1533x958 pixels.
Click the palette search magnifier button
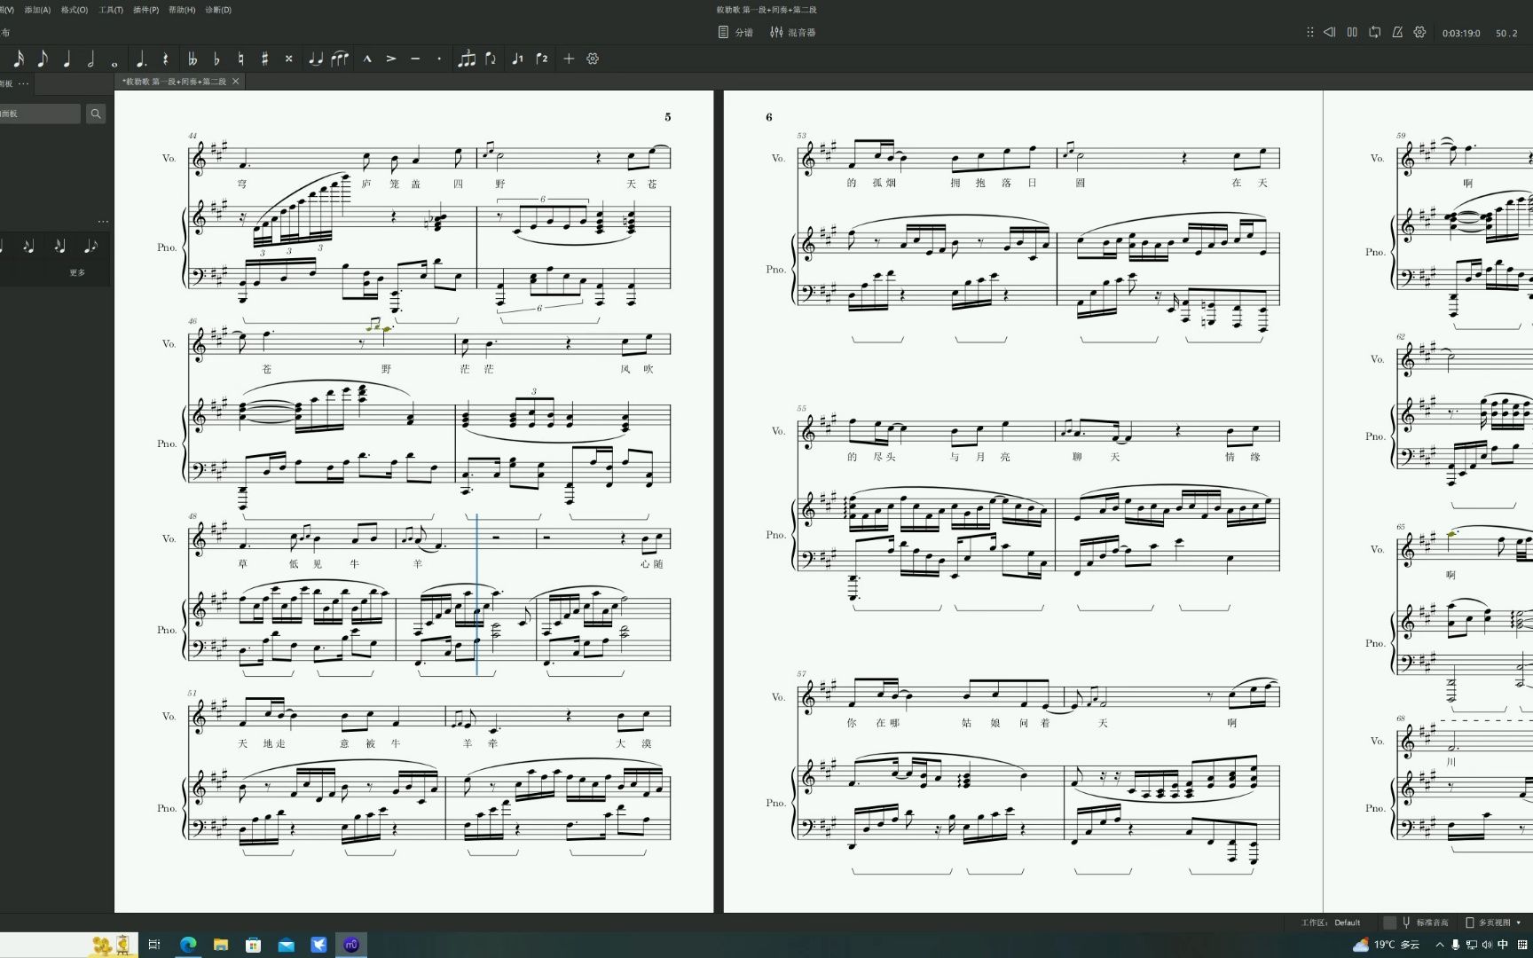[96, 114]
